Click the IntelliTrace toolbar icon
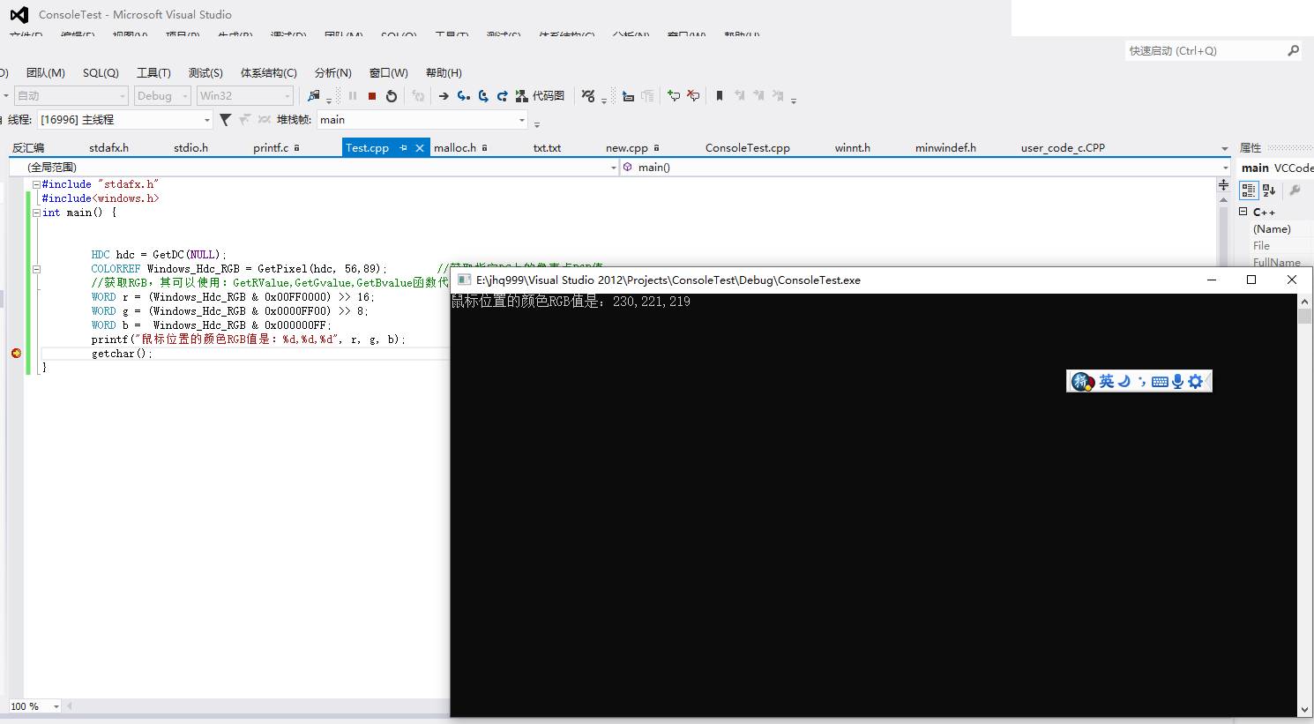1314x724 pixels. pyautogui.click(x=588, y=96)
